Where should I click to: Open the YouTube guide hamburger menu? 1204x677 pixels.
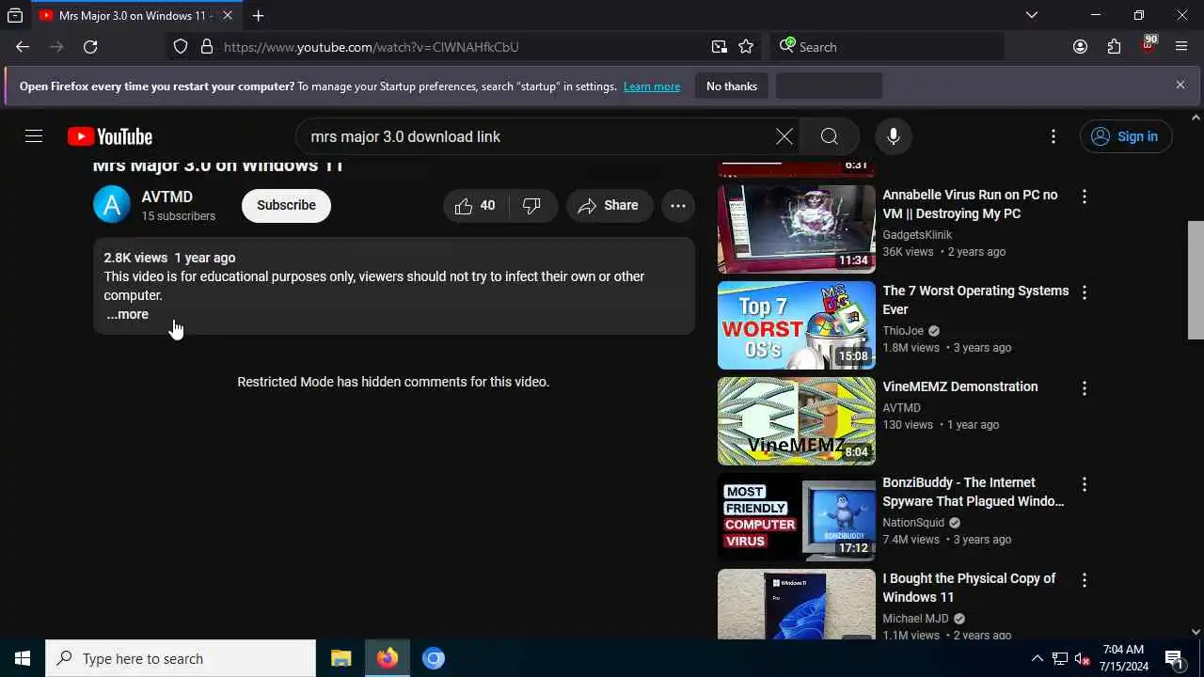[34, 136]
